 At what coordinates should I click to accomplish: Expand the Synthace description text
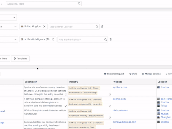(66, 94)
